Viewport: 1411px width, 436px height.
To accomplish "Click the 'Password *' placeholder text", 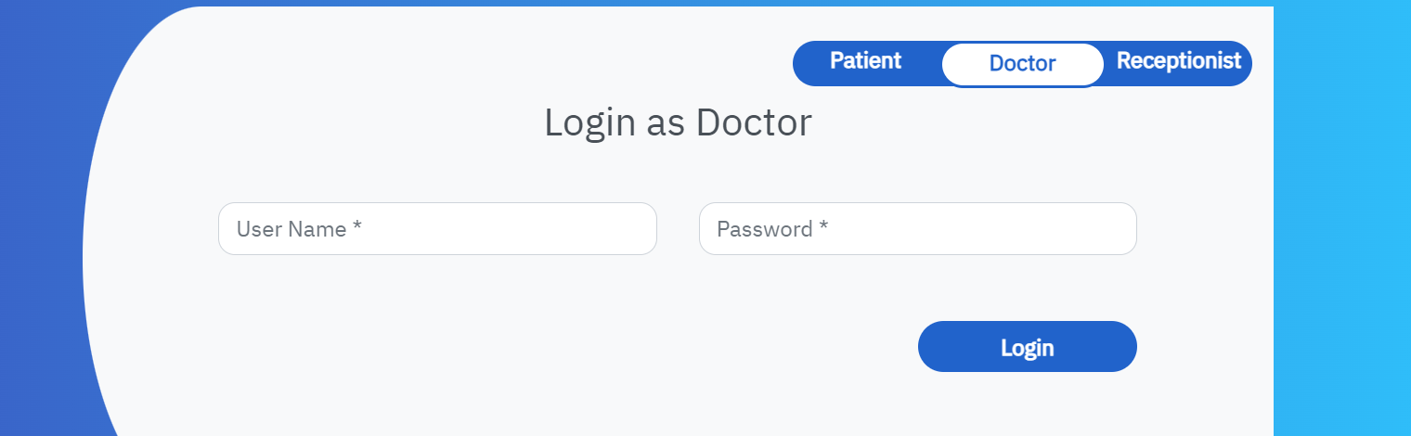I will coord(772,229).
